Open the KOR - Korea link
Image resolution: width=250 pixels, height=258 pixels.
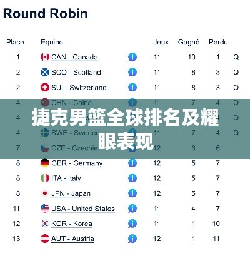pyautogui.click(x=72, y=224)
